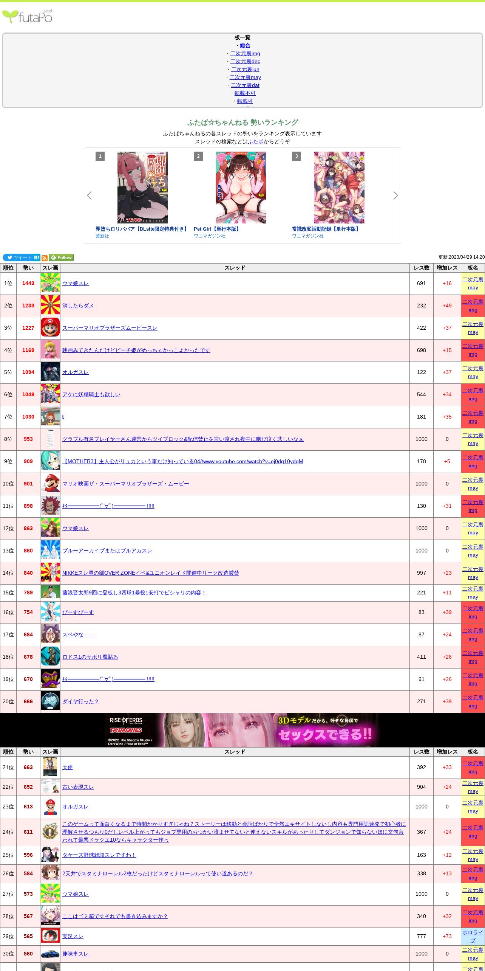Open the NIKKEスレ OVER ZONE thread
The height and width of the screenshot is (971, 485).
(x=151, y=573)
